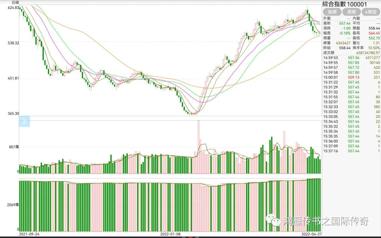Click the 2021-09-24 start date label
Screen dimensions: 381x238
tap(29, 234)
